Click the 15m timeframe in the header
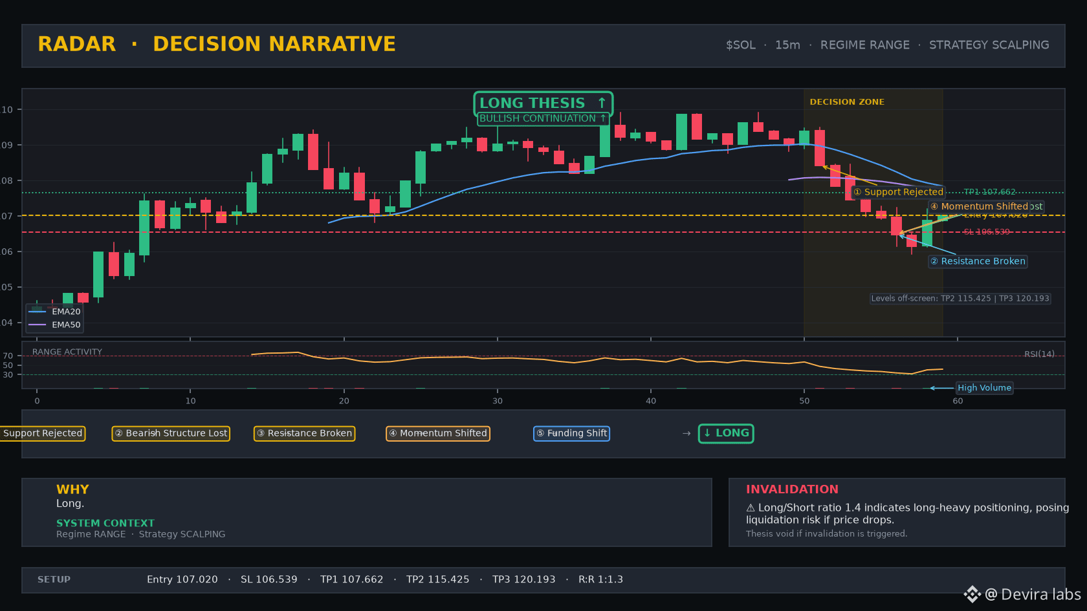Screen dimensions: 1087x611 [x=787, y=45]
